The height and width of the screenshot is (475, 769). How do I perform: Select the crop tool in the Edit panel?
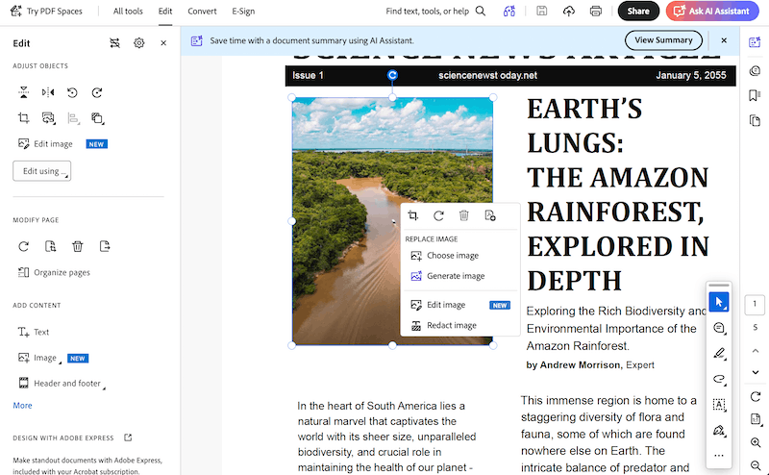coord(23,117)
